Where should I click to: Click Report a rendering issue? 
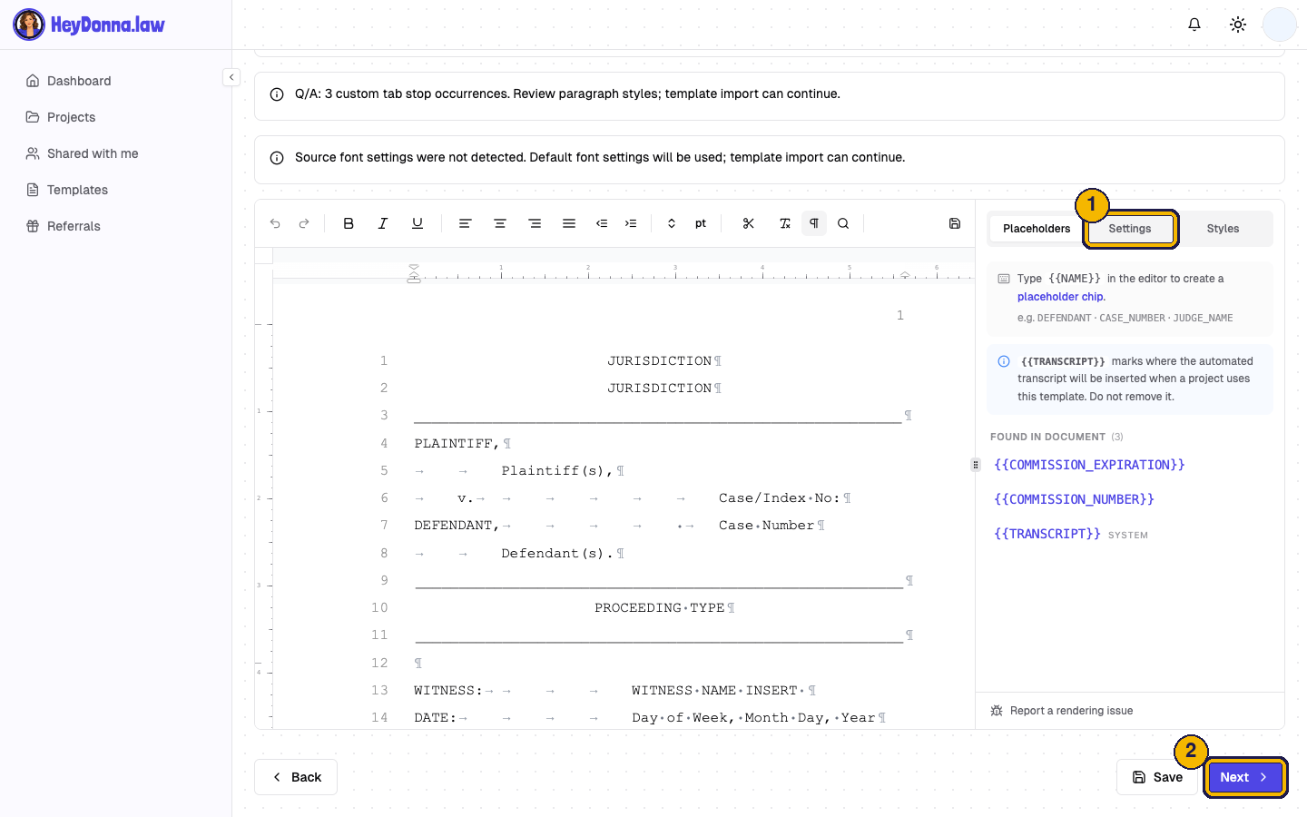(1061, 711)
